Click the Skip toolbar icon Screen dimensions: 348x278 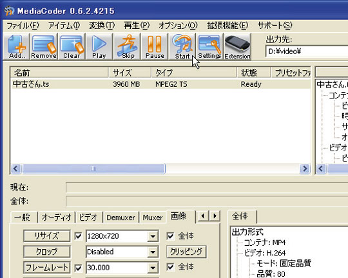(x=127, y=46)
